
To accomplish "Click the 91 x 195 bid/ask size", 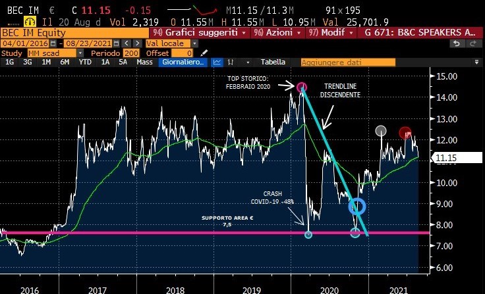I will click(343, 10).
